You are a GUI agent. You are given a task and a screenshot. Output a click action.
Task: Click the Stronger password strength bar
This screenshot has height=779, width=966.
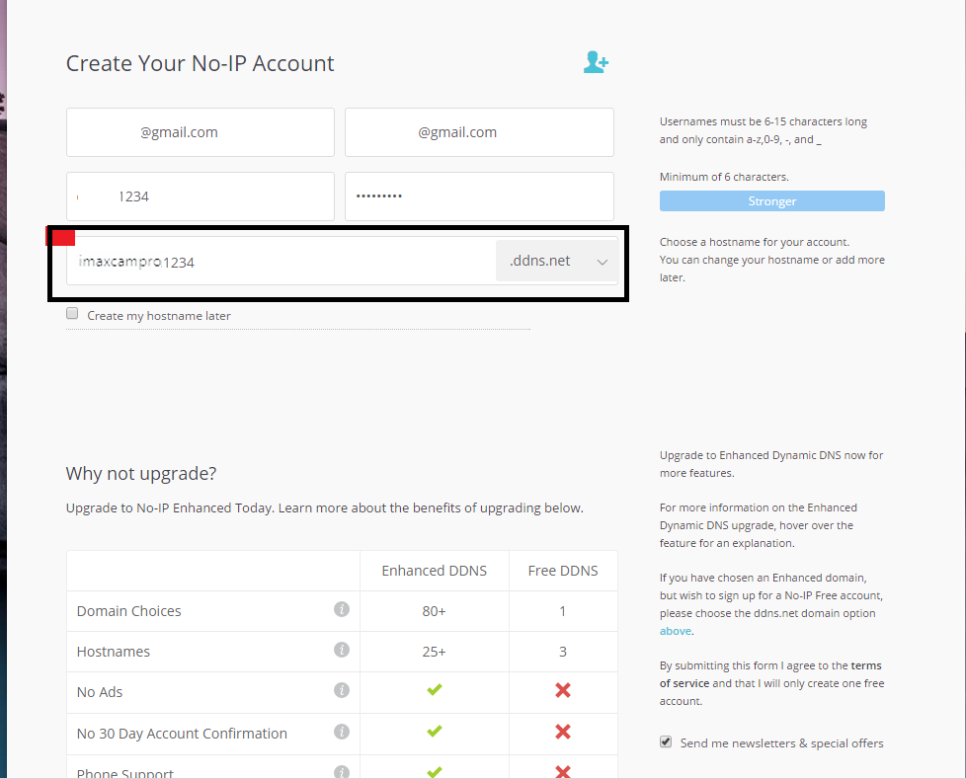pos(772,200)
